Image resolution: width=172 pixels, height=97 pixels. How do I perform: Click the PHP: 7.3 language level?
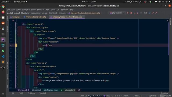[x=83, y=96]
